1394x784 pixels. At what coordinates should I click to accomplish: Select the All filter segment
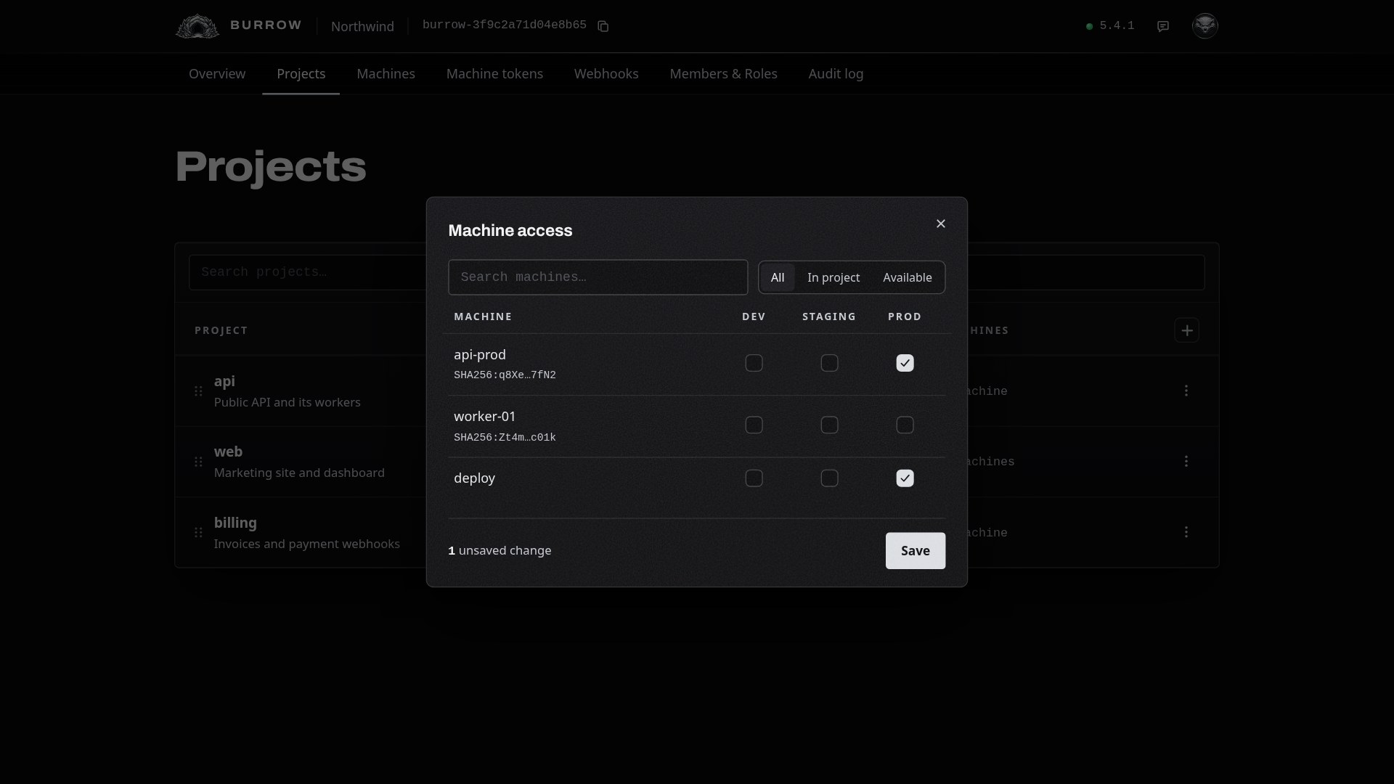778,277
